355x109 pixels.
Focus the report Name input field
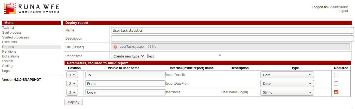[x=232, y=30]
